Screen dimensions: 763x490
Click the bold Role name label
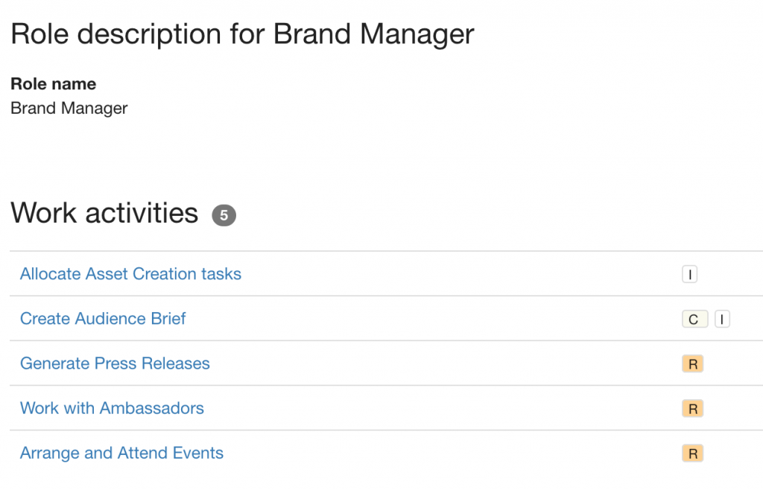tap(54, 83)
